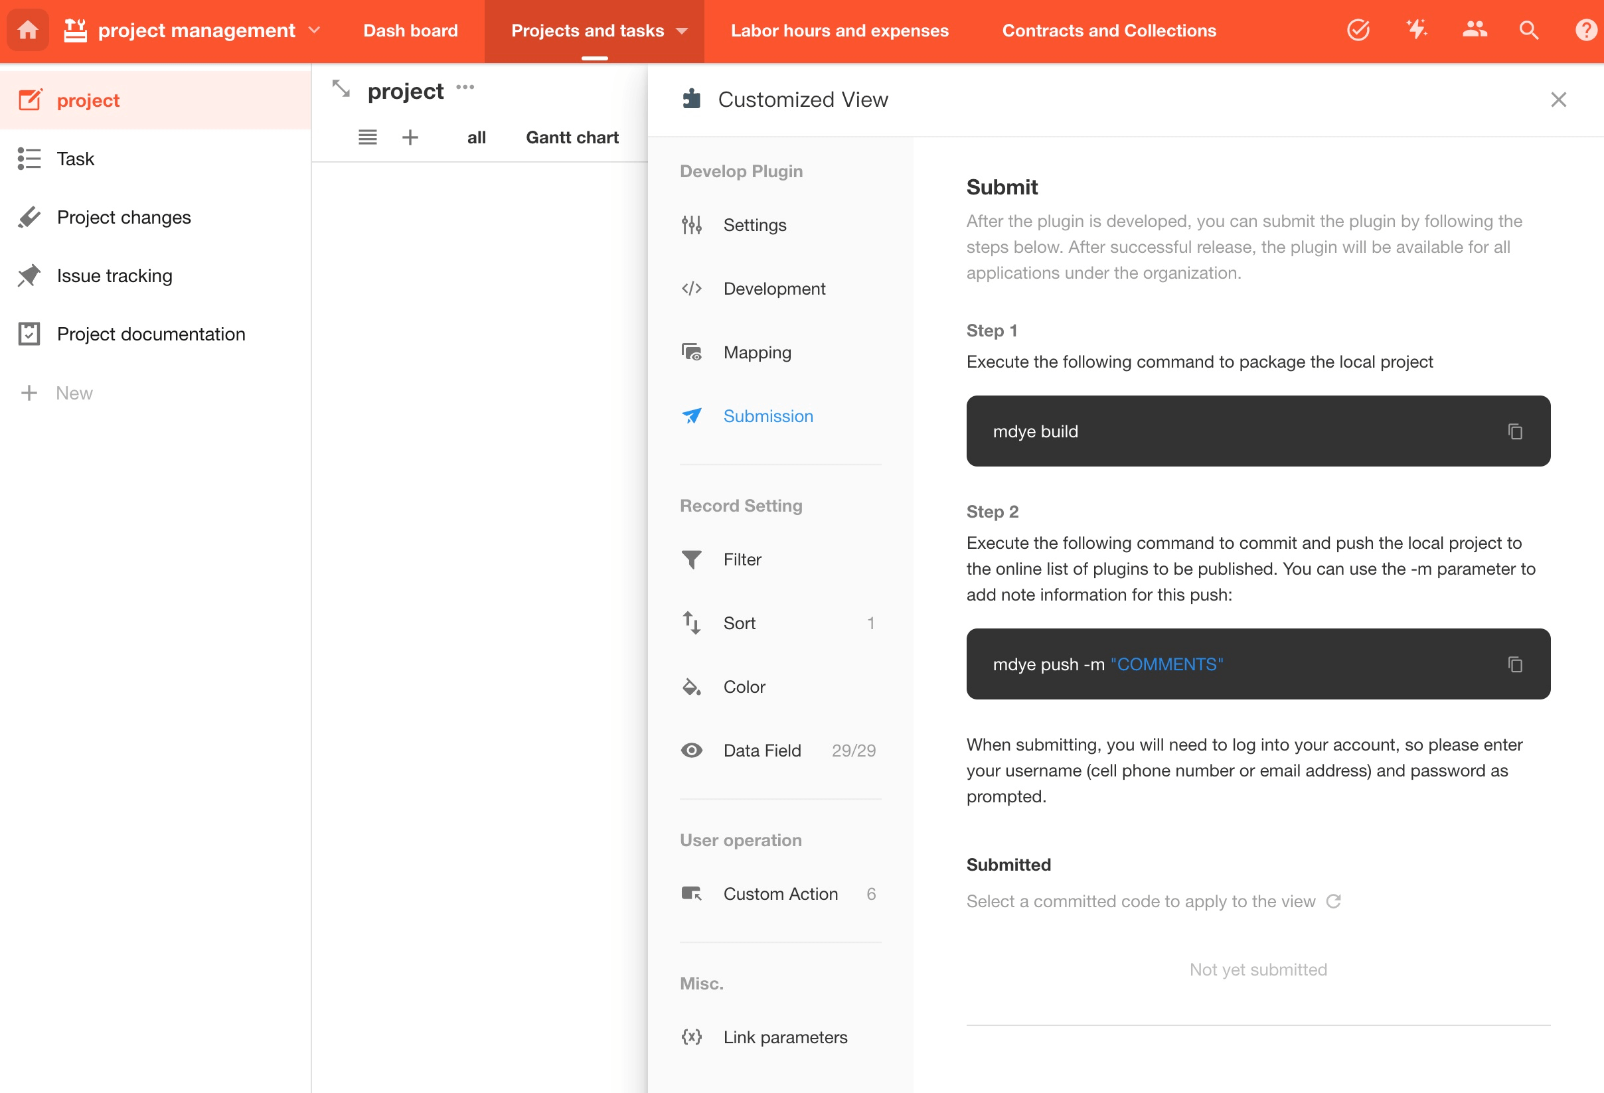Open Issue tracking in the sidebar
This screenshot has width=1604, height=1093.
[x=114, y=275]
